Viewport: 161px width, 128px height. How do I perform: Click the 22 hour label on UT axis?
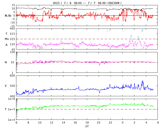[110, 122]
